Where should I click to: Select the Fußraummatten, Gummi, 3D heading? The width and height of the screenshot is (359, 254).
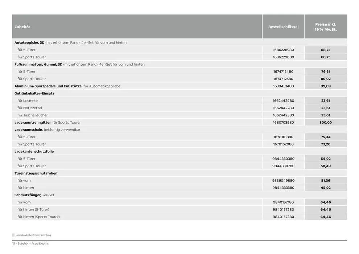pos(38,64)
